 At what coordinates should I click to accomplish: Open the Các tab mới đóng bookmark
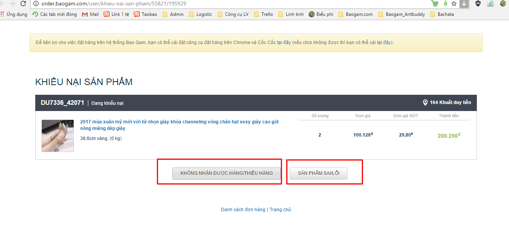pos(55,14)
